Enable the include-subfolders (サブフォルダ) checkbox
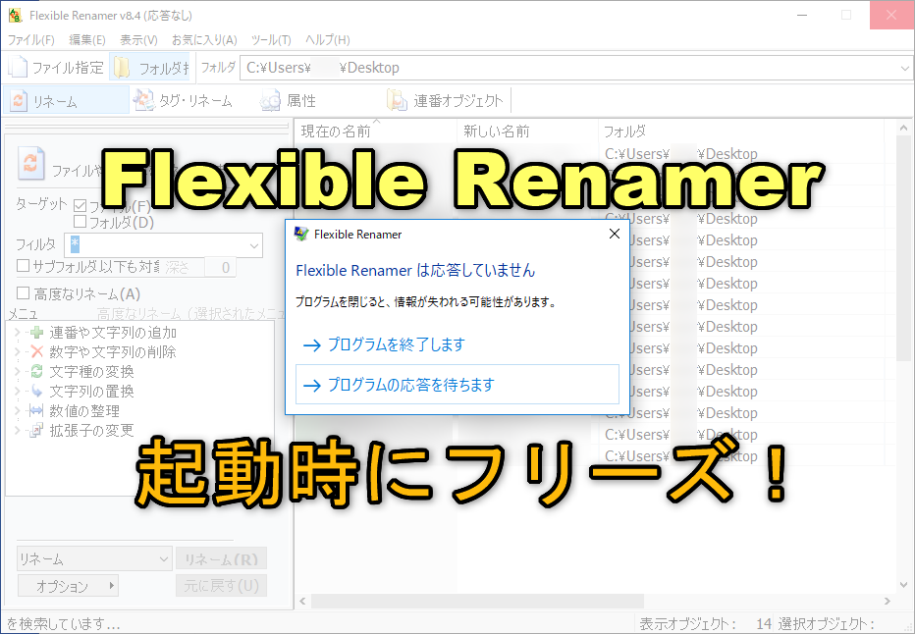The image size is (915, 634). [x=24, y=266]
